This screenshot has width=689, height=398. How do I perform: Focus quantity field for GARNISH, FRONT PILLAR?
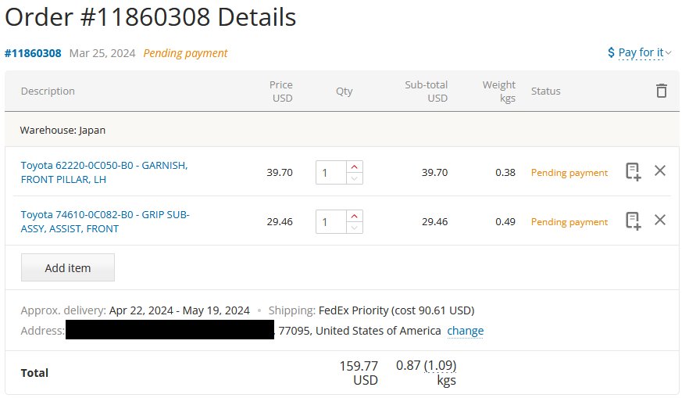[x=331, y=172]
